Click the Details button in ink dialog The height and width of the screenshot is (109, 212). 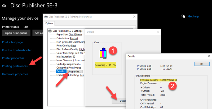click(119, 101)
